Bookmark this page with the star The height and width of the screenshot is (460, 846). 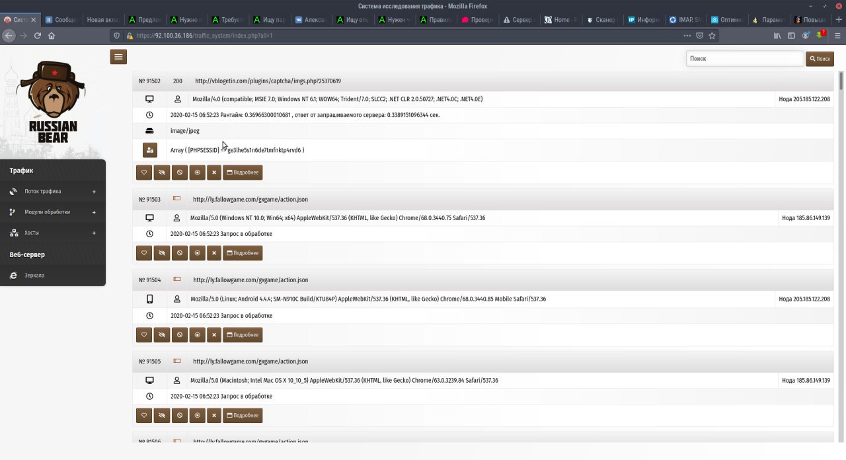pyautogui.click(x=713, y=36)
